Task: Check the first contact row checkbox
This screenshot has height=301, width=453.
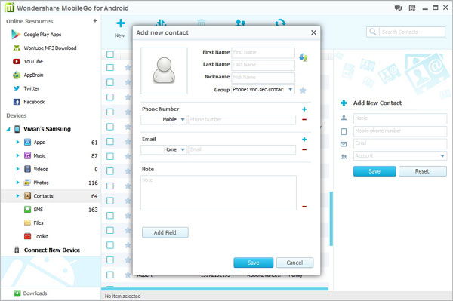Action: click(110, 68)
